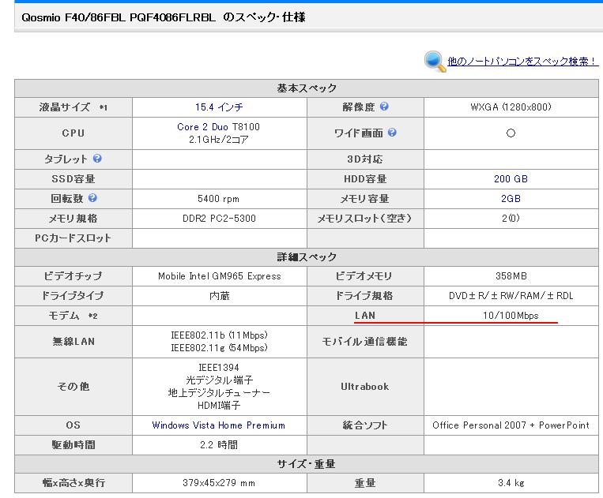Click the 基本スペック section header
Image resolution: width=603 pixels, height=498 pixels.
tap(307, 88)
